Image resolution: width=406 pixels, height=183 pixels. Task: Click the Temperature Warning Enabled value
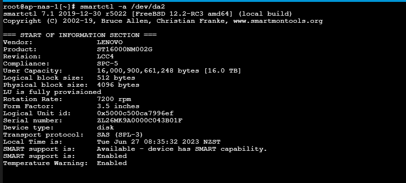(112, 163)
